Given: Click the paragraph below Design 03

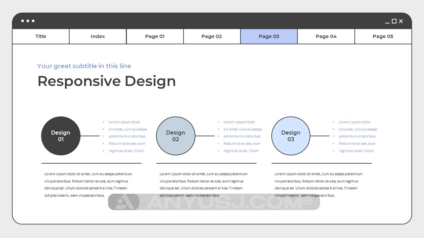Looking at the screenshot, I should [318, 184].
